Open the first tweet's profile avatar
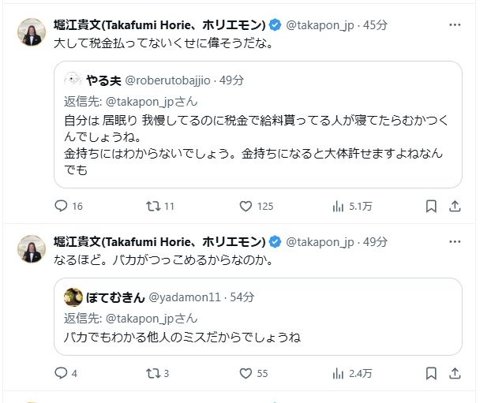Viewport: 491px width, 403px height. pyautogui.click(x=32, y=32)
